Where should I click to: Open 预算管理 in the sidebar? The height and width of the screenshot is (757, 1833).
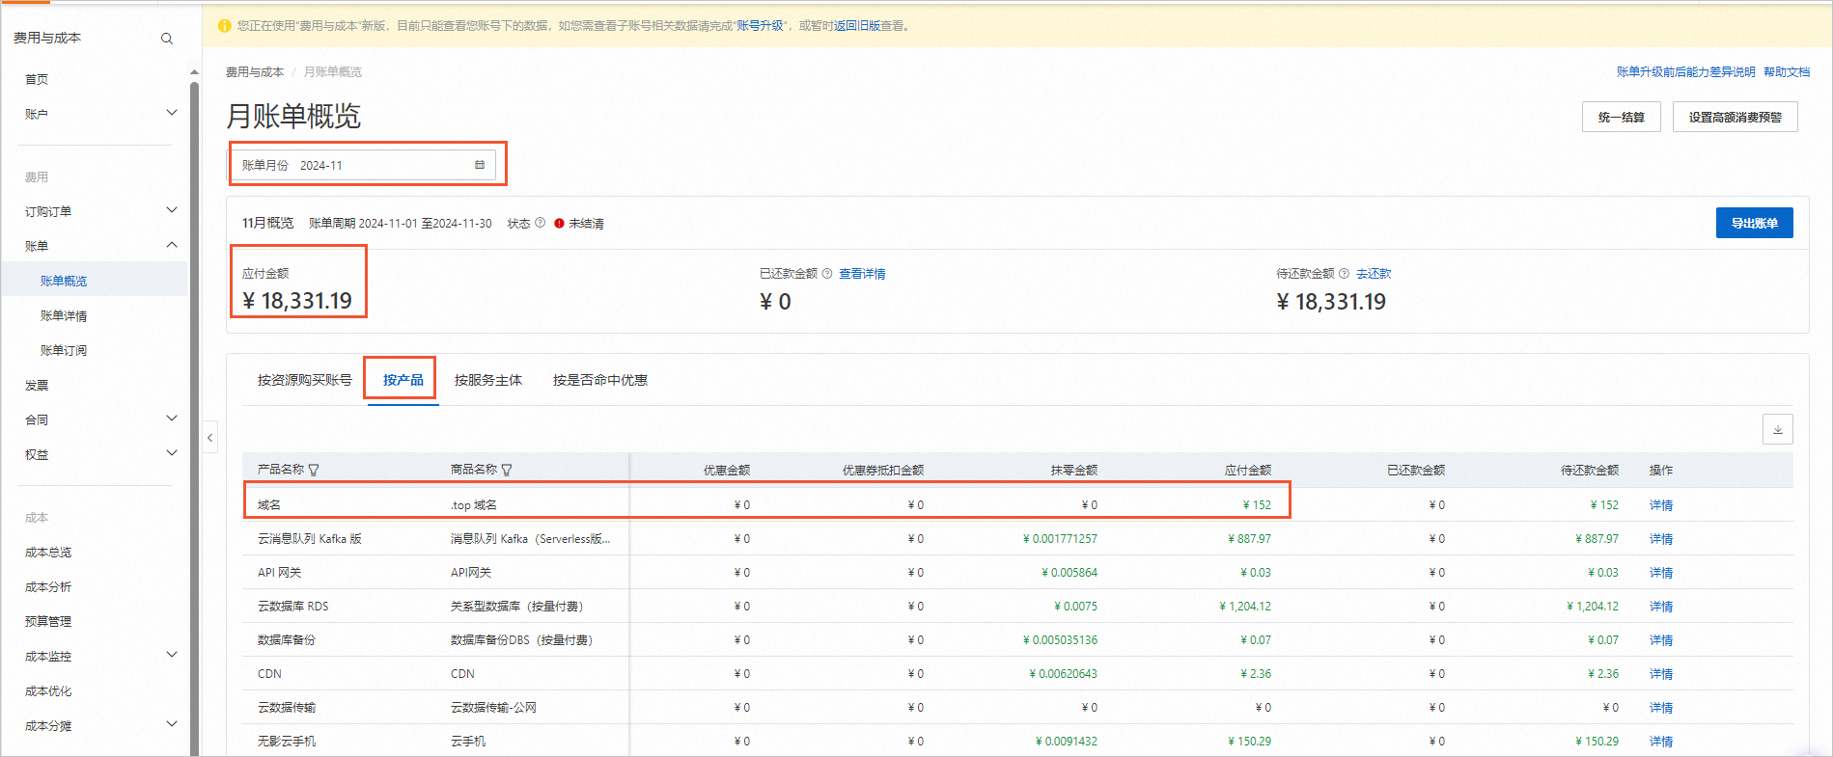click(48, 622)
